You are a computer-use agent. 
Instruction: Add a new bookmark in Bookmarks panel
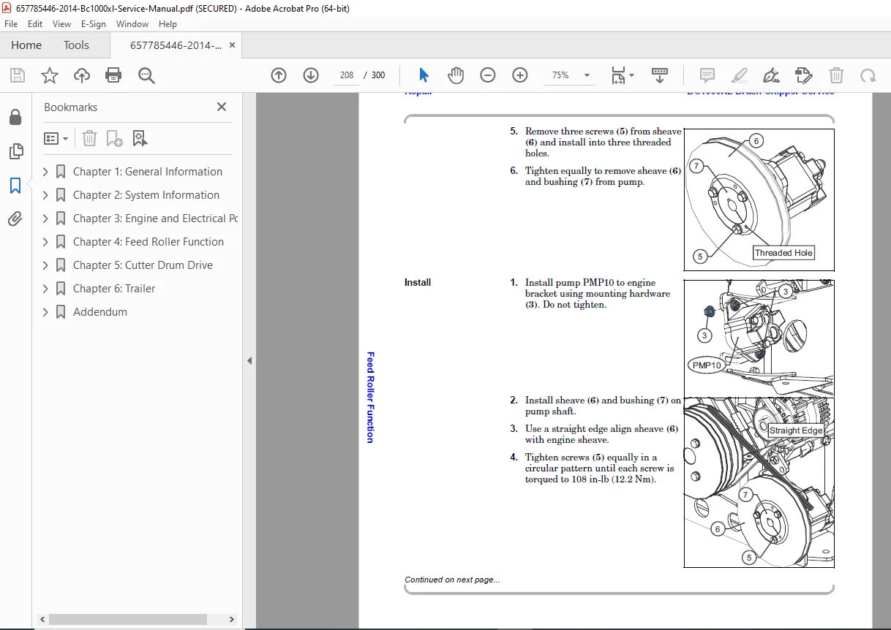coord(114,138)
